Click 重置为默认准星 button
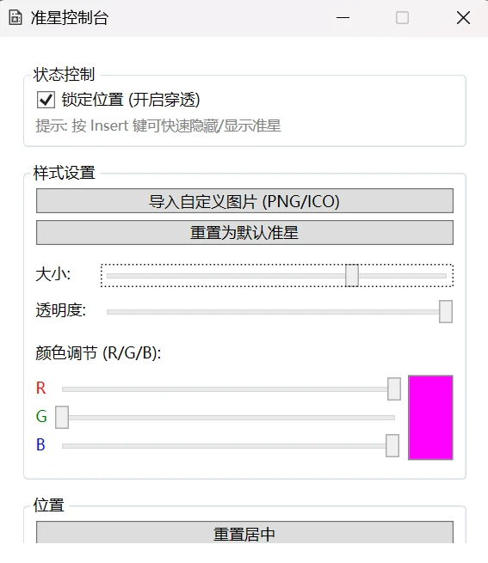Screen dimensions: 488x563 pyautogui.click(x=244, y=233)
